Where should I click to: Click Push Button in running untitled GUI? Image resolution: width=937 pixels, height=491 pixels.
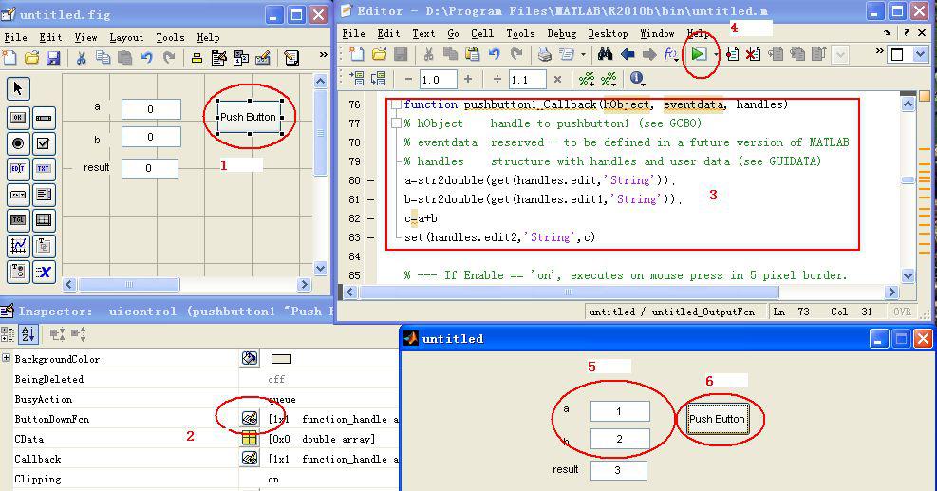(x=717, y=419)
